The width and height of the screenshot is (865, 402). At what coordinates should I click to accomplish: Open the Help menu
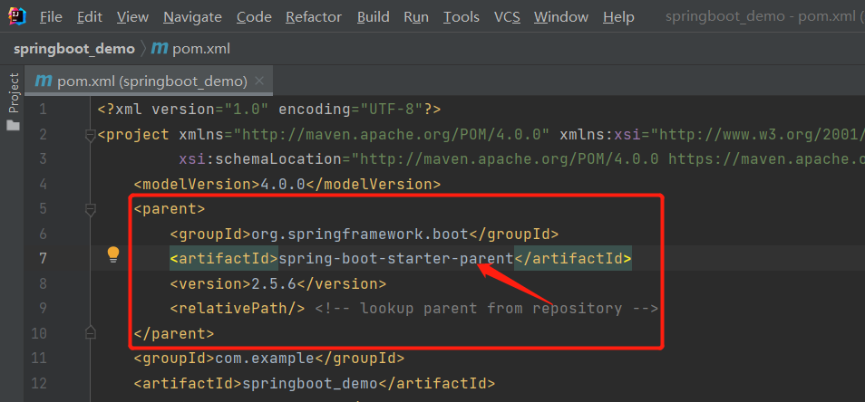click(x=618, y=17)
